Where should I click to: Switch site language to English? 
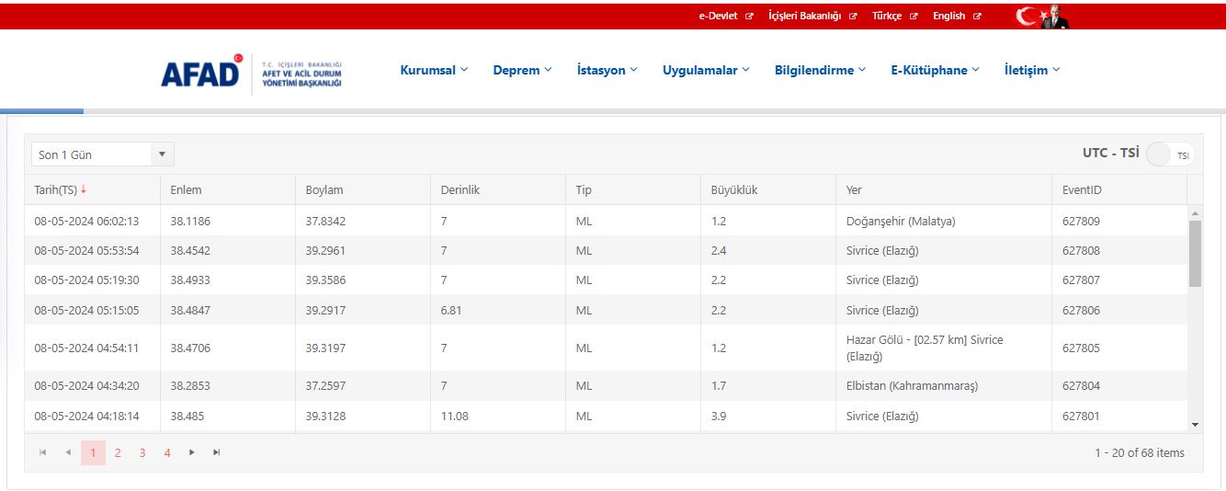click(x=956, y=16)
